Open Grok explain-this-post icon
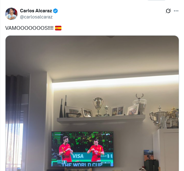This screenshot has height=171, width=184. pyautogui.click(x=168, y=11)
